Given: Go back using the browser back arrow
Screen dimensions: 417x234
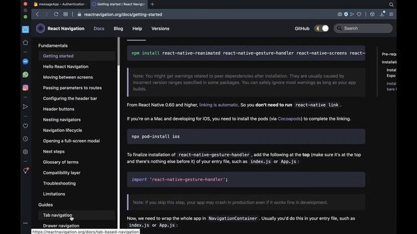Looking at the screenshot, I should pos(37,14).
